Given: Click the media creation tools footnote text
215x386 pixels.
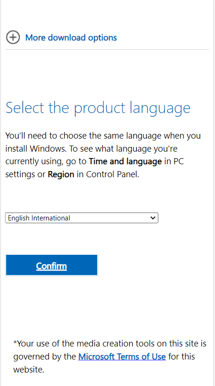Looking at the screenshot, I should 110,356.
